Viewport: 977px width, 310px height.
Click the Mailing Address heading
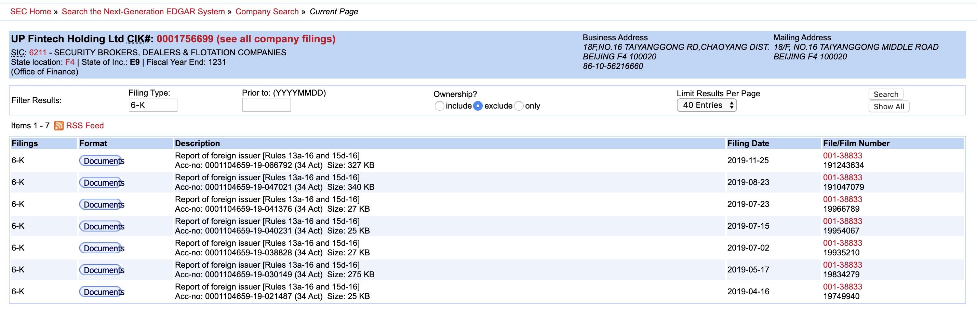coord(802,38)
